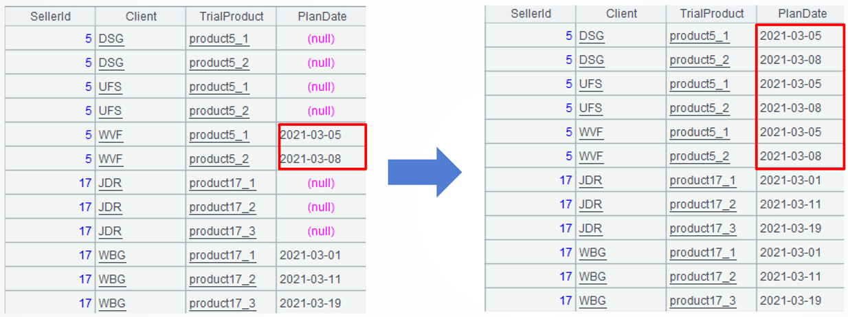Click SellerId column header in left table

point(50,16)
